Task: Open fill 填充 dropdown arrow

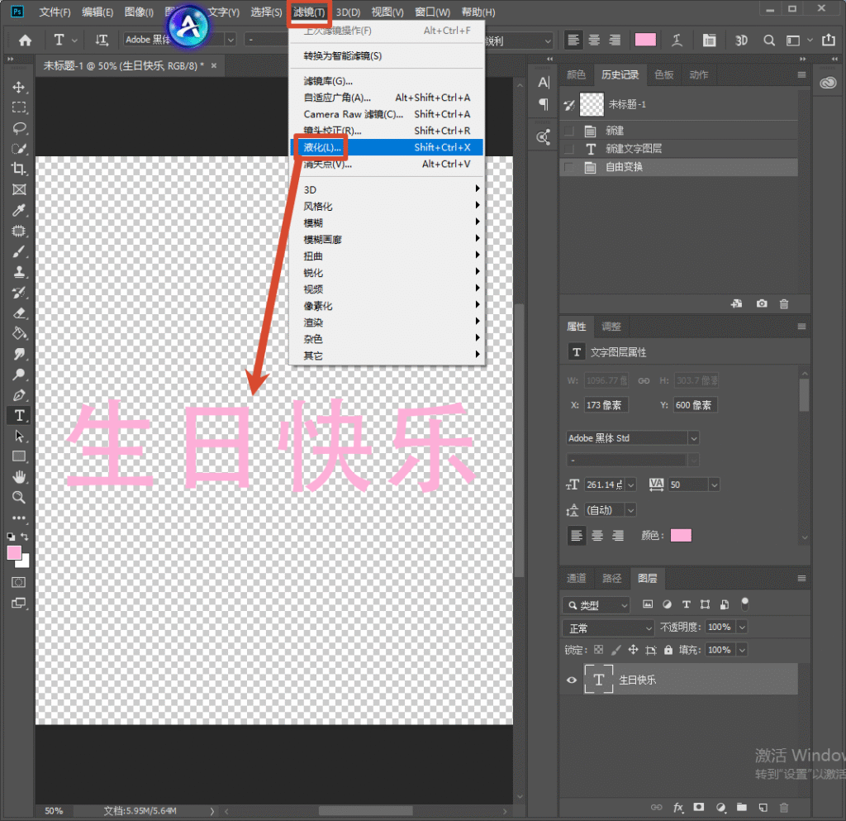Action: pyautogui.click(x=742, y=650)
